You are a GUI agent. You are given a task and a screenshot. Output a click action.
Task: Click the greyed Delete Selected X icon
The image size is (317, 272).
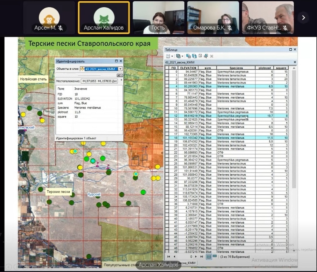coord(212,56)
